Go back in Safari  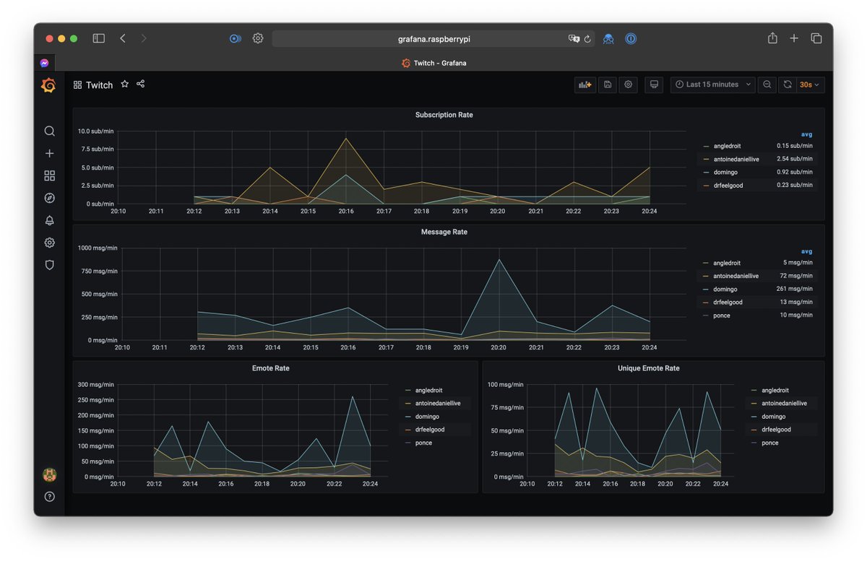(x=123, y=38)
